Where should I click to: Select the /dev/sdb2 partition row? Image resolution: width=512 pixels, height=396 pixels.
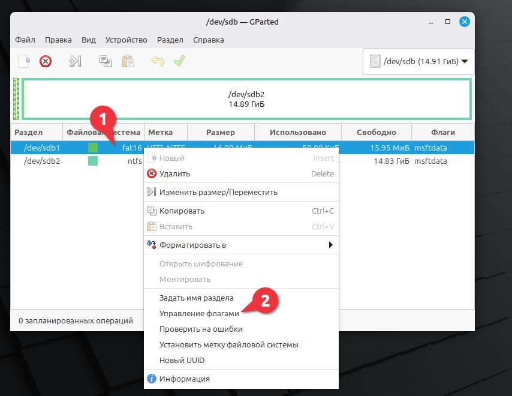coord(242,161)
